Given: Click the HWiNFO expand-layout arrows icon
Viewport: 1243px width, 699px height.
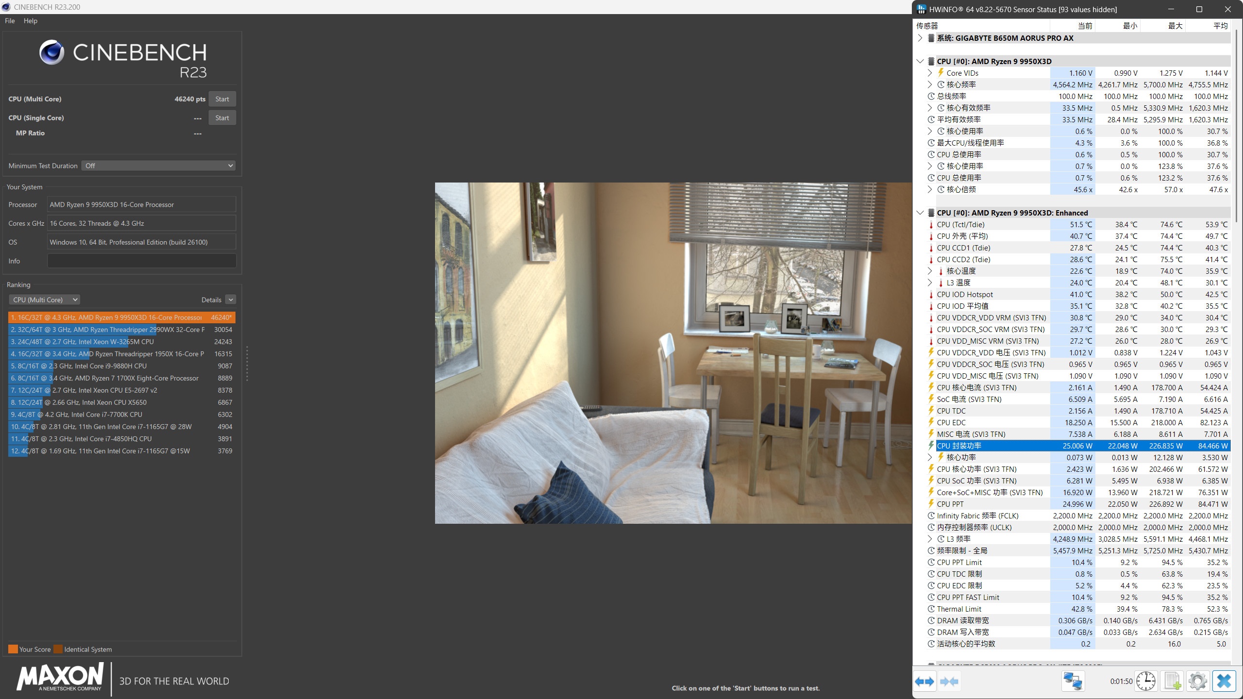Looking at the screenshot, I should 924,682.
